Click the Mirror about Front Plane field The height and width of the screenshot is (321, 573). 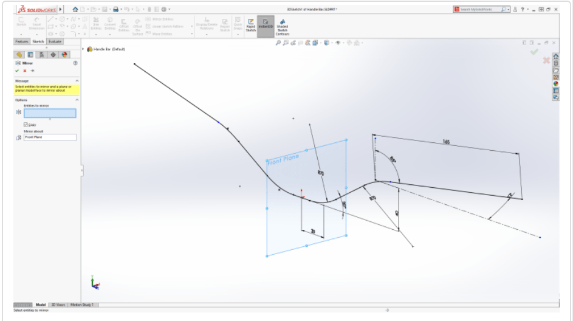pyautogui.click(x=50, y=137)
